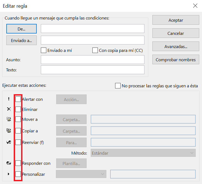Viewport: 202px width, 184px height.
Task: Click the reply icon beside Responder con
Action: (x=9, y=163)
